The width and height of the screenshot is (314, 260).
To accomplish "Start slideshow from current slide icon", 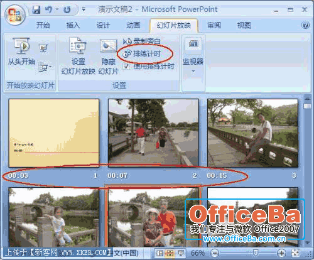I will pos(43,48).
